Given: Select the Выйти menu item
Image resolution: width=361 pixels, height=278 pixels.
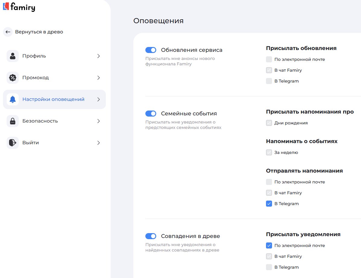Looking at the screenshot, I should coord(30,143).
